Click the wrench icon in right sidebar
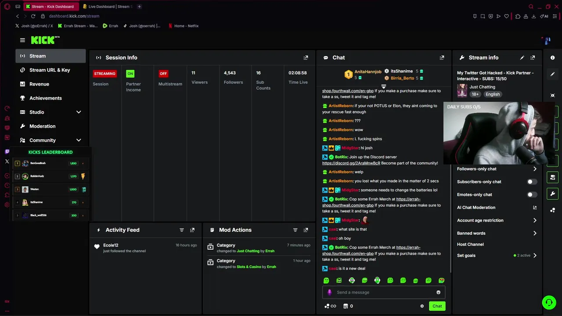Viewport: 562px width, 316px height. [x=552, y=194]
